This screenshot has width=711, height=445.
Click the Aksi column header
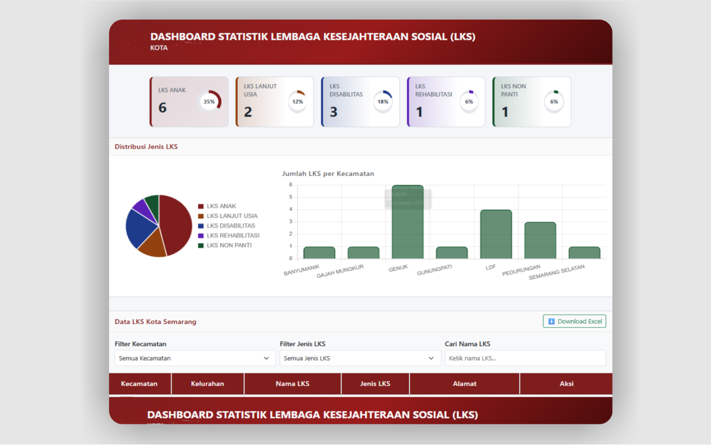[566, 383]
